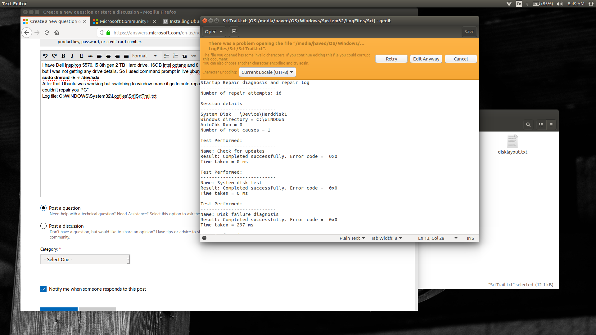Viewport: 596px width, 335px height.
Task: Justify text in post editor
Action: click(x=126, y=56)
